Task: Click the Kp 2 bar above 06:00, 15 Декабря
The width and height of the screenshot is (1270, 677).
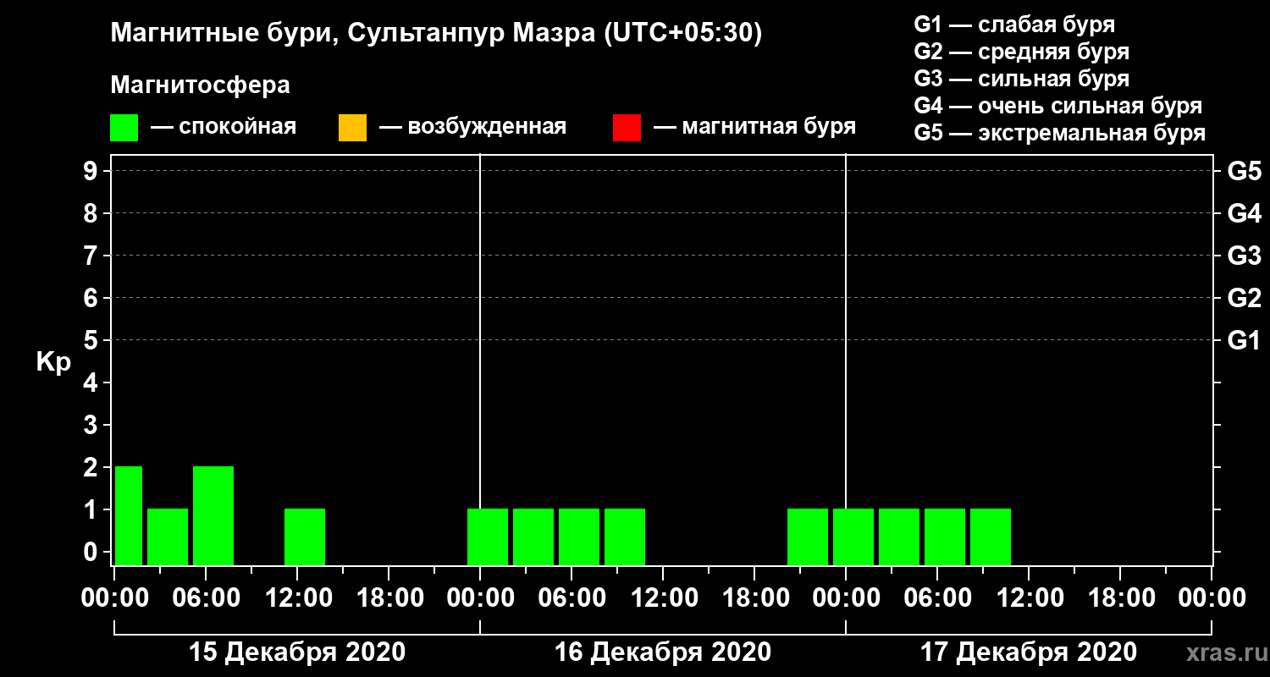Action: point(213,515)
